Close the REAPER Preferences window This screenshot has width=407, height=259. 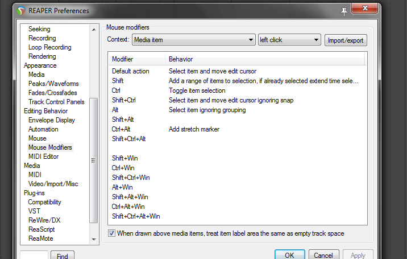point(364,9)
